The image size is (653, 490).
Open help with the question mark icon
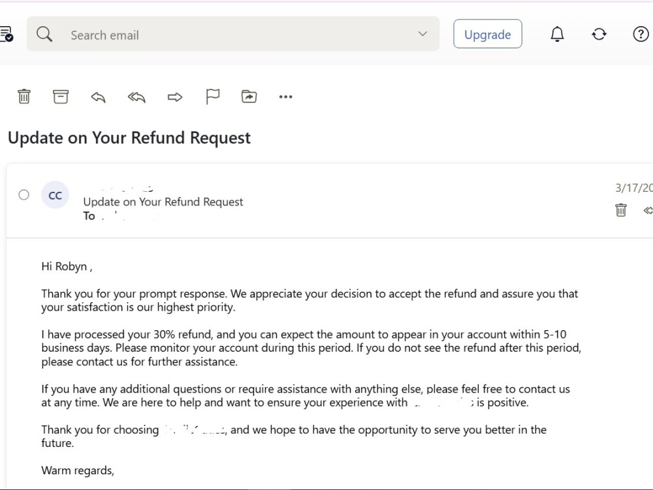(641, 34)
